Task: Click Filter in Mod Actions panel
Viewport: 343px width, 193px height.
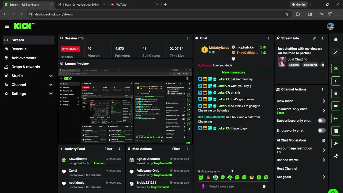Action: [176, 149]
